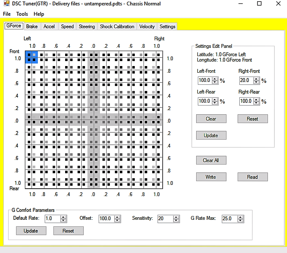Click the Read button
Screen dimensions: 287x253
tap(253, 177)
